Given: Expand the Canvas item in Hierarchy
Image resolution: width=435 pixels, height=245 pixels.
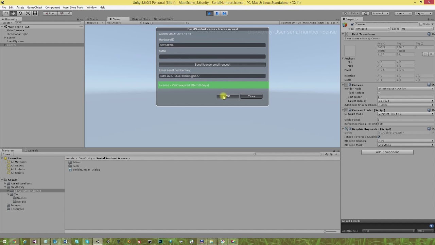Looking at the screenshot, I should point(5,45).
